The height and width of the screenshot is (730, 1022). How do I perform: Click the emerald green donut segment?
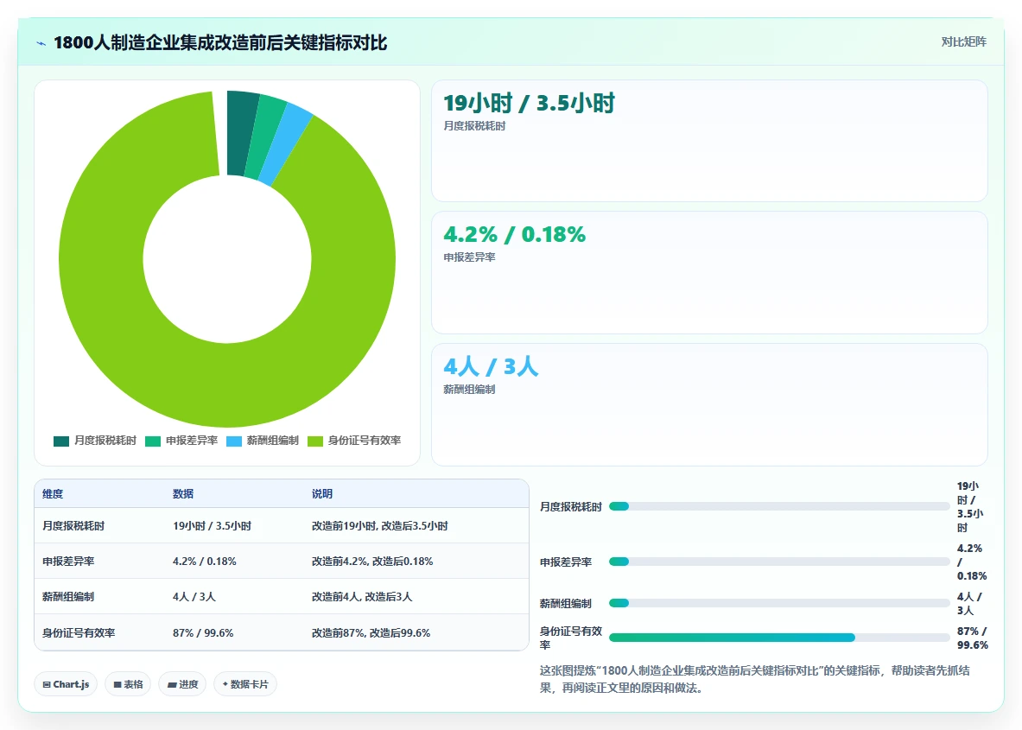[265, 136]
